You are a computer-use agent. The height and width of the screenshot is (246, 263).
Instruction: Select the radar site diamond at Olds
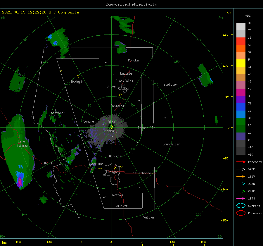tap(112, 127)
